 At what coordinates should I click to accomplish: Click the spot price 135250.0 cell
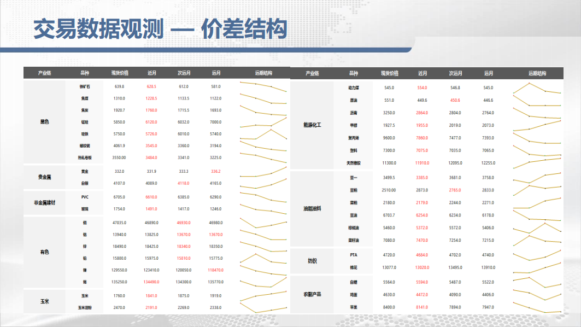tap(120, 282)
